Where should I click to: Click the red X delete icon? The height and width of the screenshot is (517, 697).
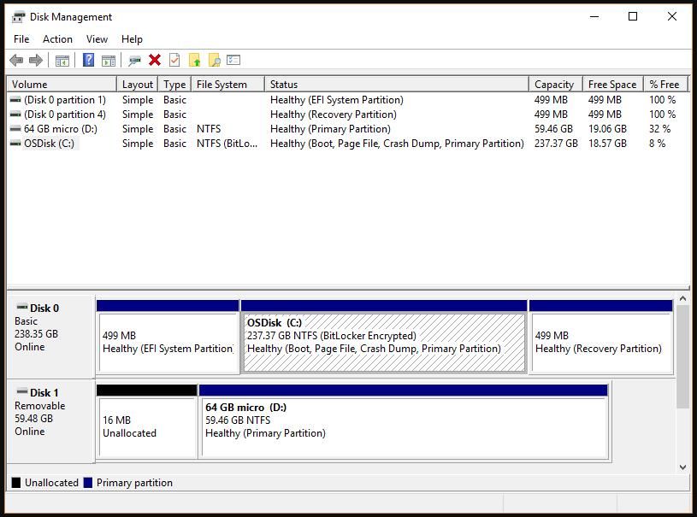pos(155,60)
